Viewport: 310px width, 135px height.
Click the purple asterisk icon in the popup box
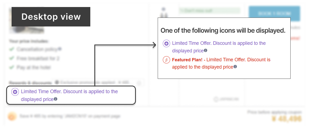(167, 43)
